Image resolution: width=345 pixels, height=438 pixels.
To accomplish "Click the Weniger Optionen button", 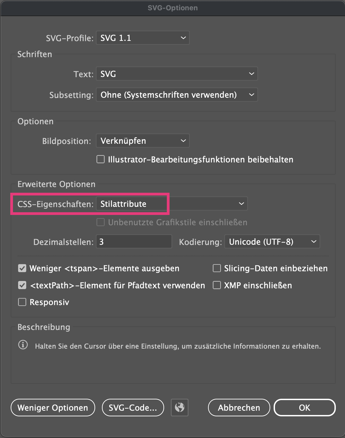I will [52, 408].
